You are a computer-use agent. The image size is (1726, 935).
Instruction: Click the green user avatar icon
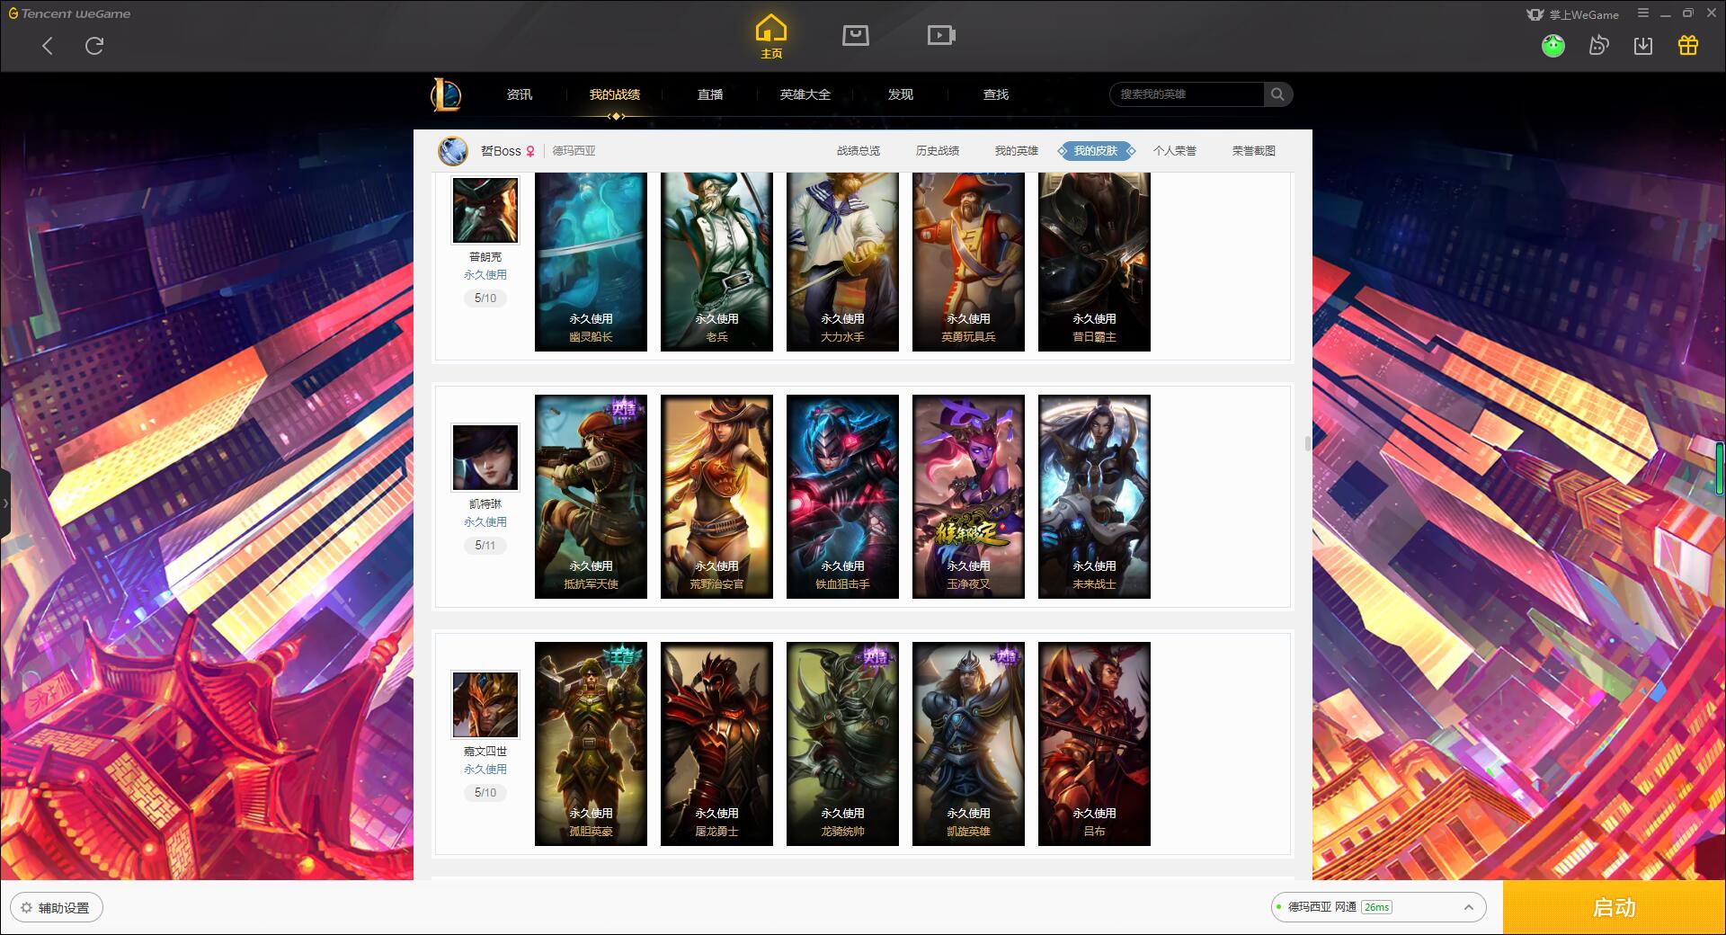pos(1553,45)
